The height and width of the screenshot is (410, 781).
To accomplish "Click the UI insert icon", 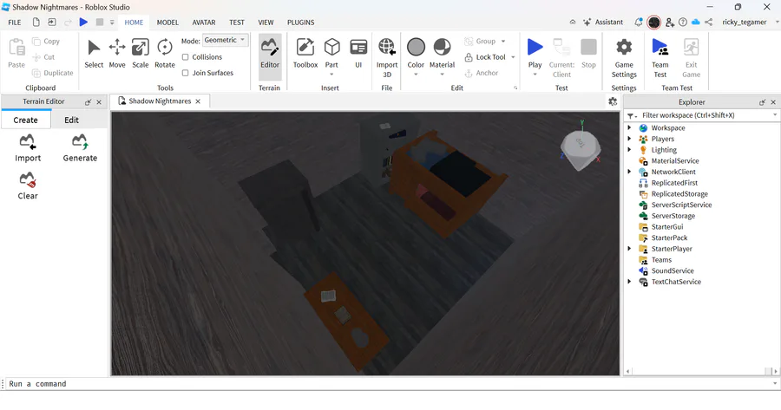I will pyautogui.click(x=358, y=48).
